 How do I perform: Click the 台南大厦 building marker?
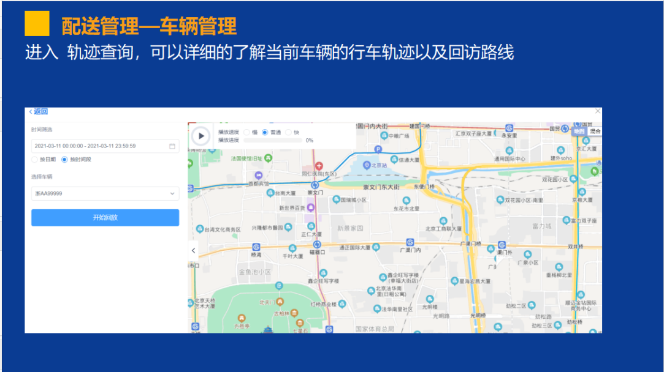tap(270, 193)
